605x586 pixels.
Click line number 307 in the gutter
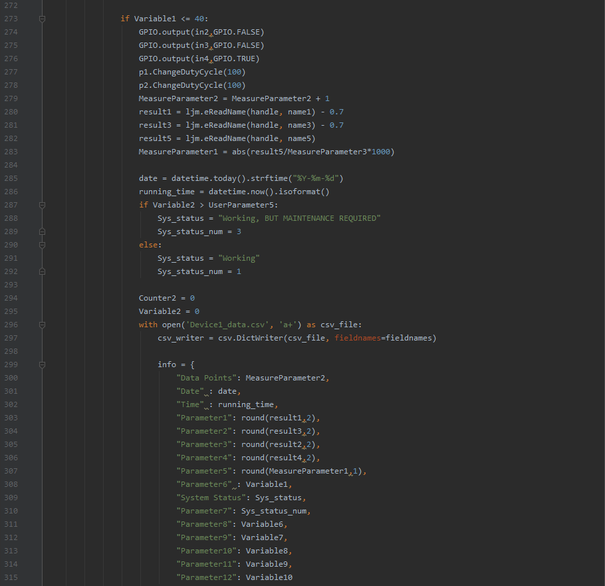(11, 471)
